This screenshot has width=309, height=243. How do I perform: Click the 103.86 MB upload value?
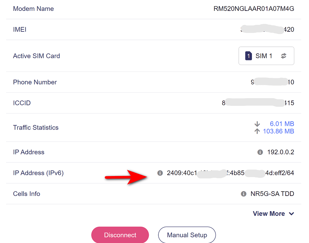point(279,131)
